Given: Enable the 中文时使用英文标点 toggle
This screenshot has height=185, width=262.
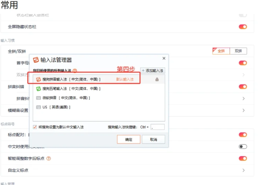Looking at the screenshot, I should 243,147.
